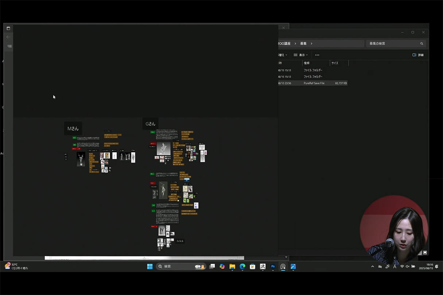Click the 募集 breadcrumb in the address bar
This screenshot has width=443, height=295.
(303, 43)
